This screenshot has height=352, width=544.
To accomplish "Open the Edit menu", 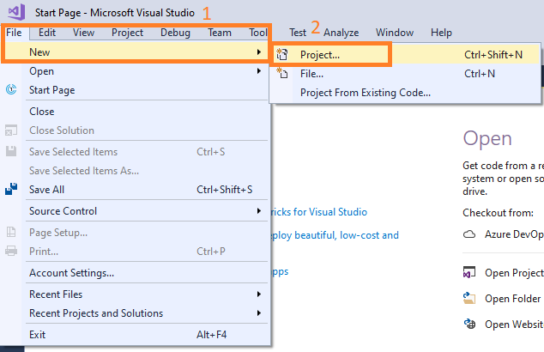I will (47, 33).
